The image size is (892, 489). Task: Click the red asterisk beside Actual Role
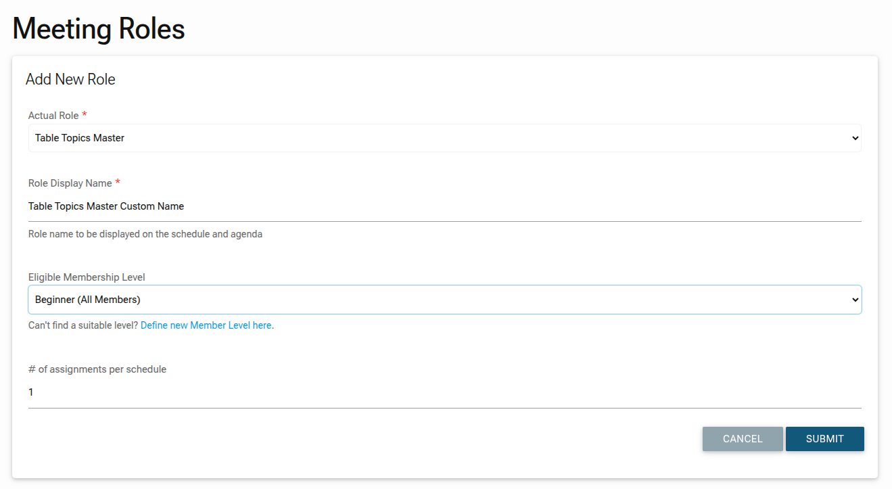tap(85, 115)
